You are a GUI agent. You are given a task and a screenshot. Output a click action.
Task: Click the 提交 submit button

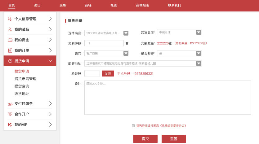point(145,139)
